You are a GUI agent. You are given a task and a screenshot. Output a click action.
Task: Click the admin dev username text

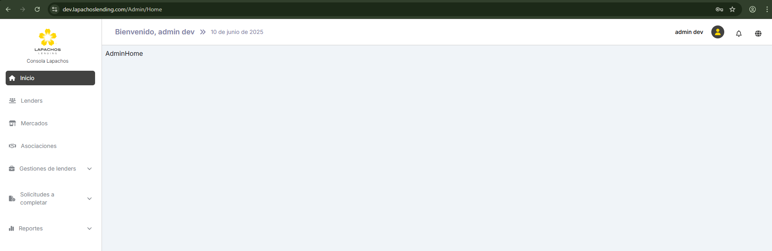pos(689,32)
